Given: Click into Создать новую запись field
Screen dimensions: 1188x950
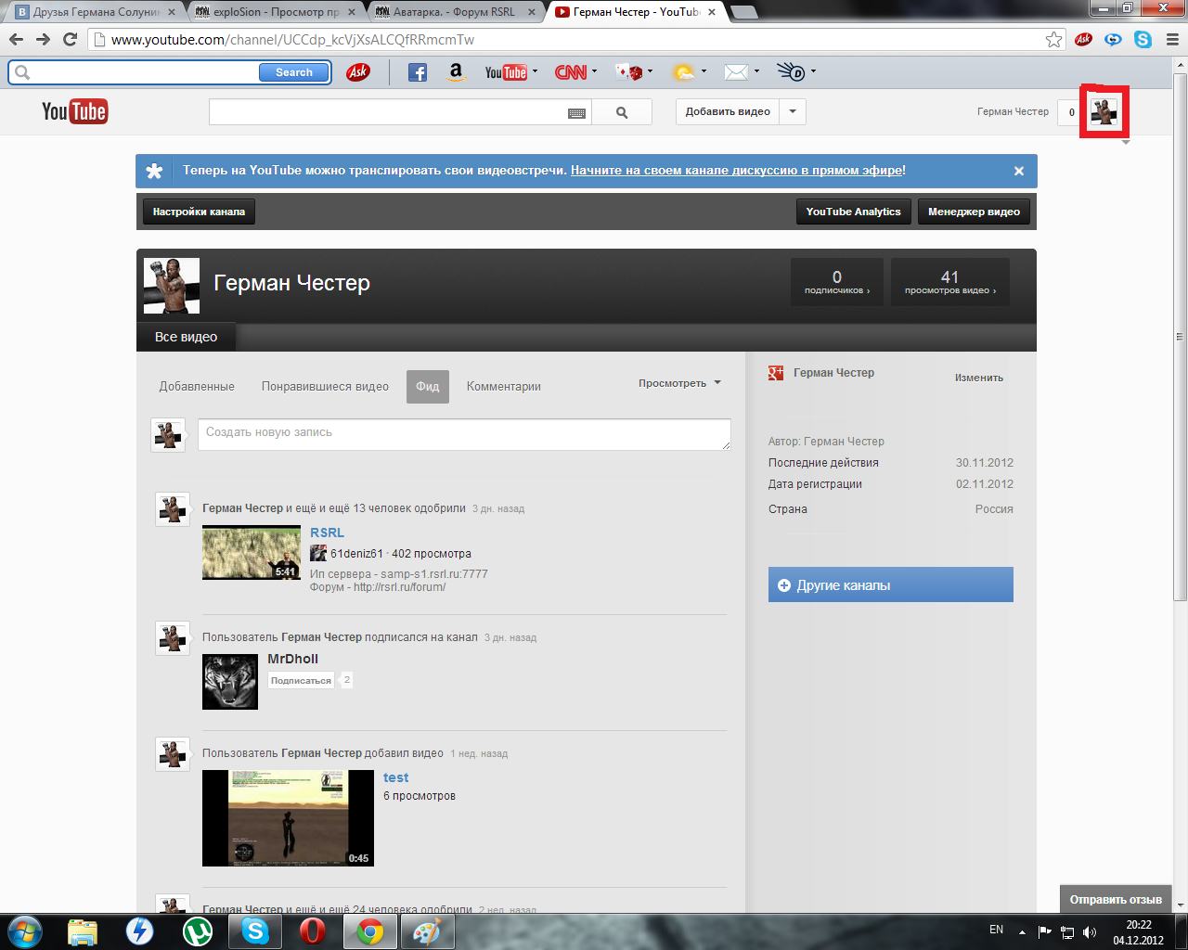Looking at the screenshot, I should [x=464, y=434].
